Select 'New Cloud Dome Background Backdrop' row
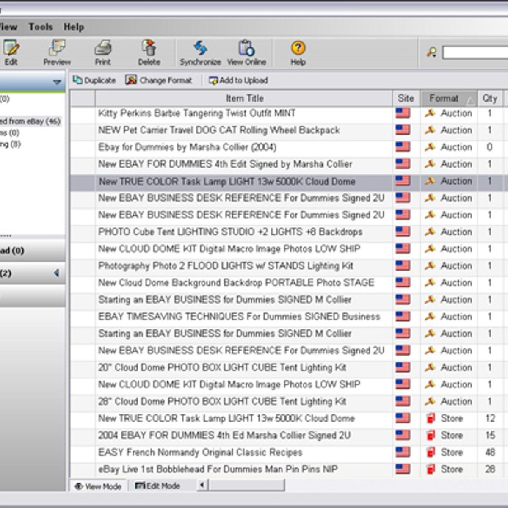 pos(244,282)
